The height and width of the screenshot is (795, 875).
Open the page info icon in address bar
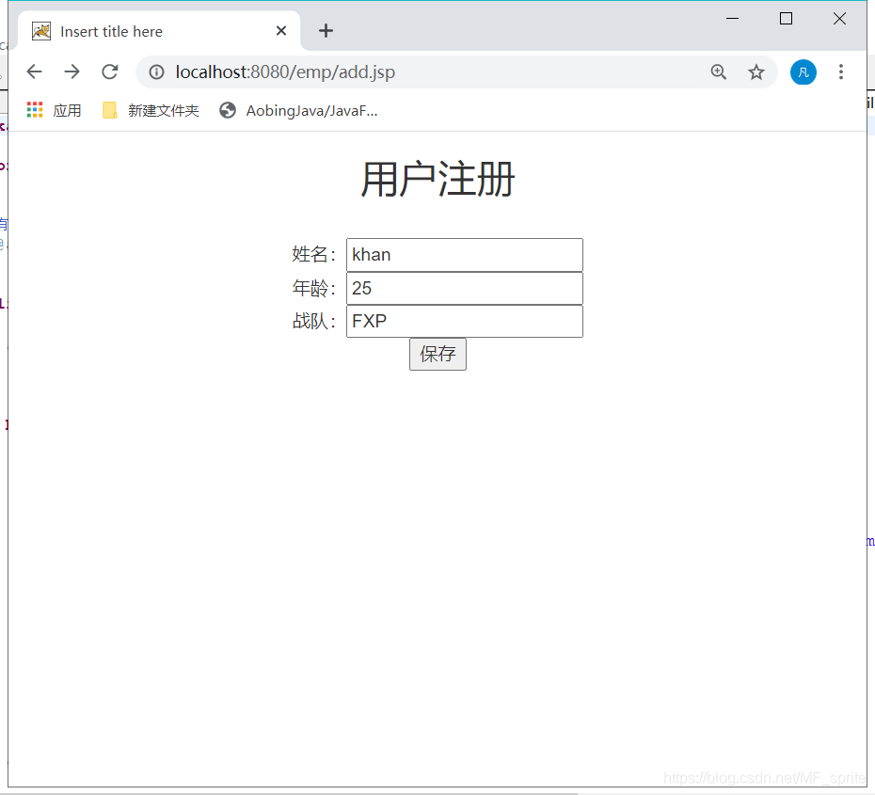155,72
